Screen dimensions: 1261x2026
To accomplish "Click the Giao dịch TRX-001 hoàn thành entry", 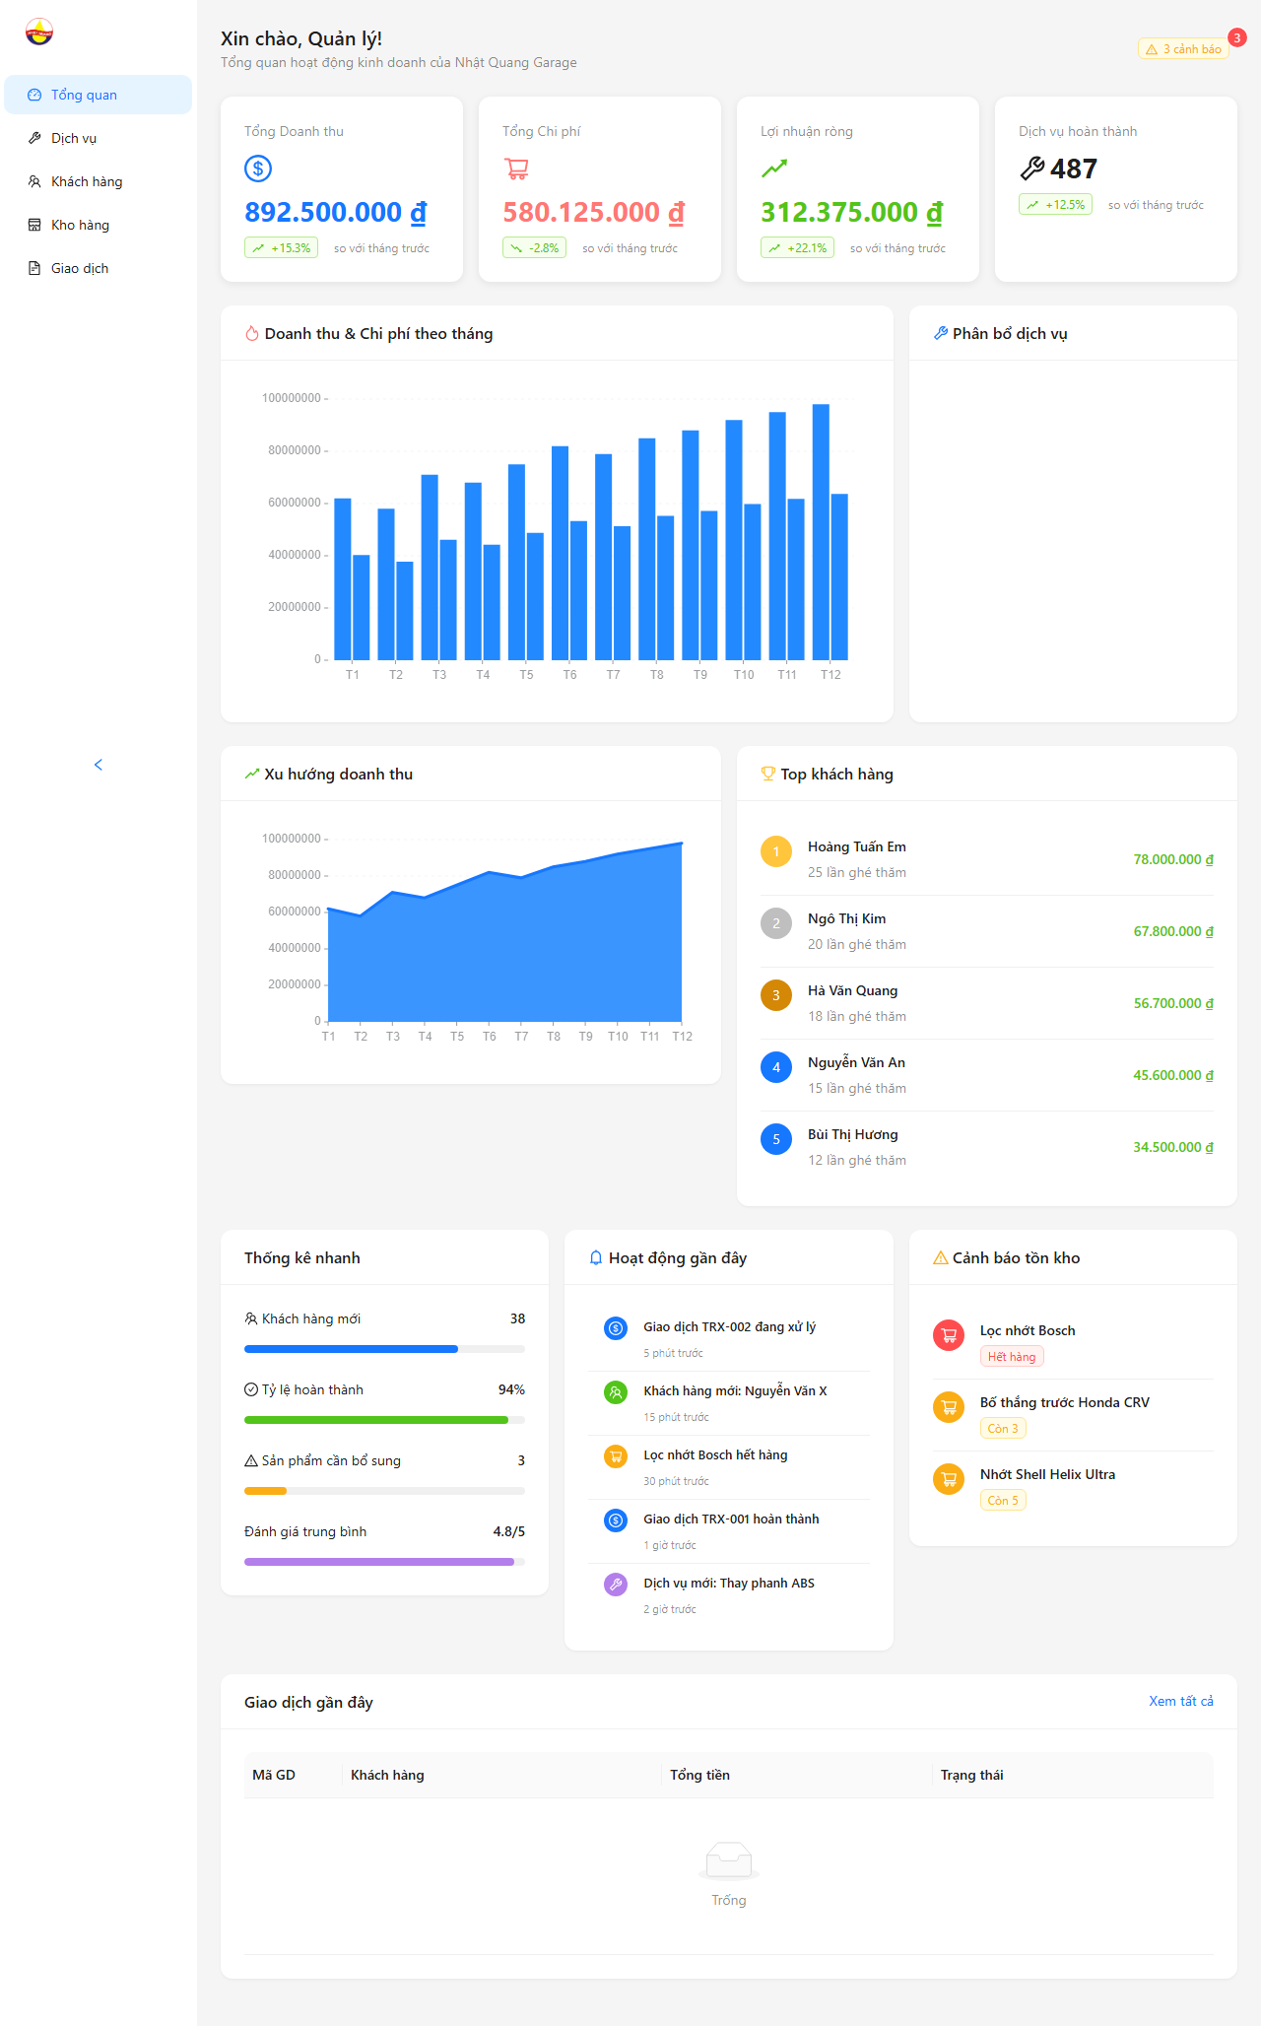I will pos(729,1531).
